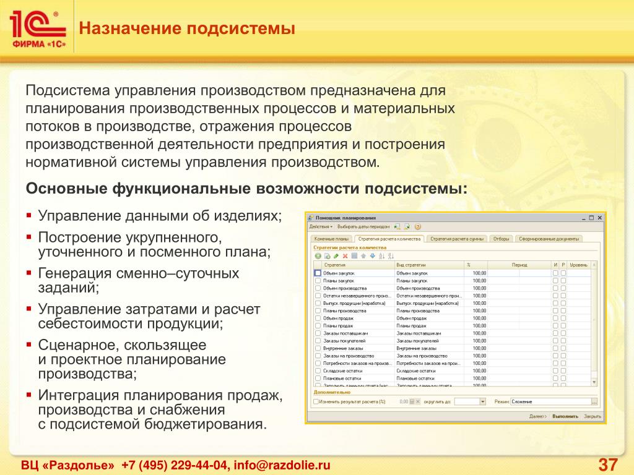Check the row checkbox for Планы производства
634x475 pixels.
pos(318,310)
